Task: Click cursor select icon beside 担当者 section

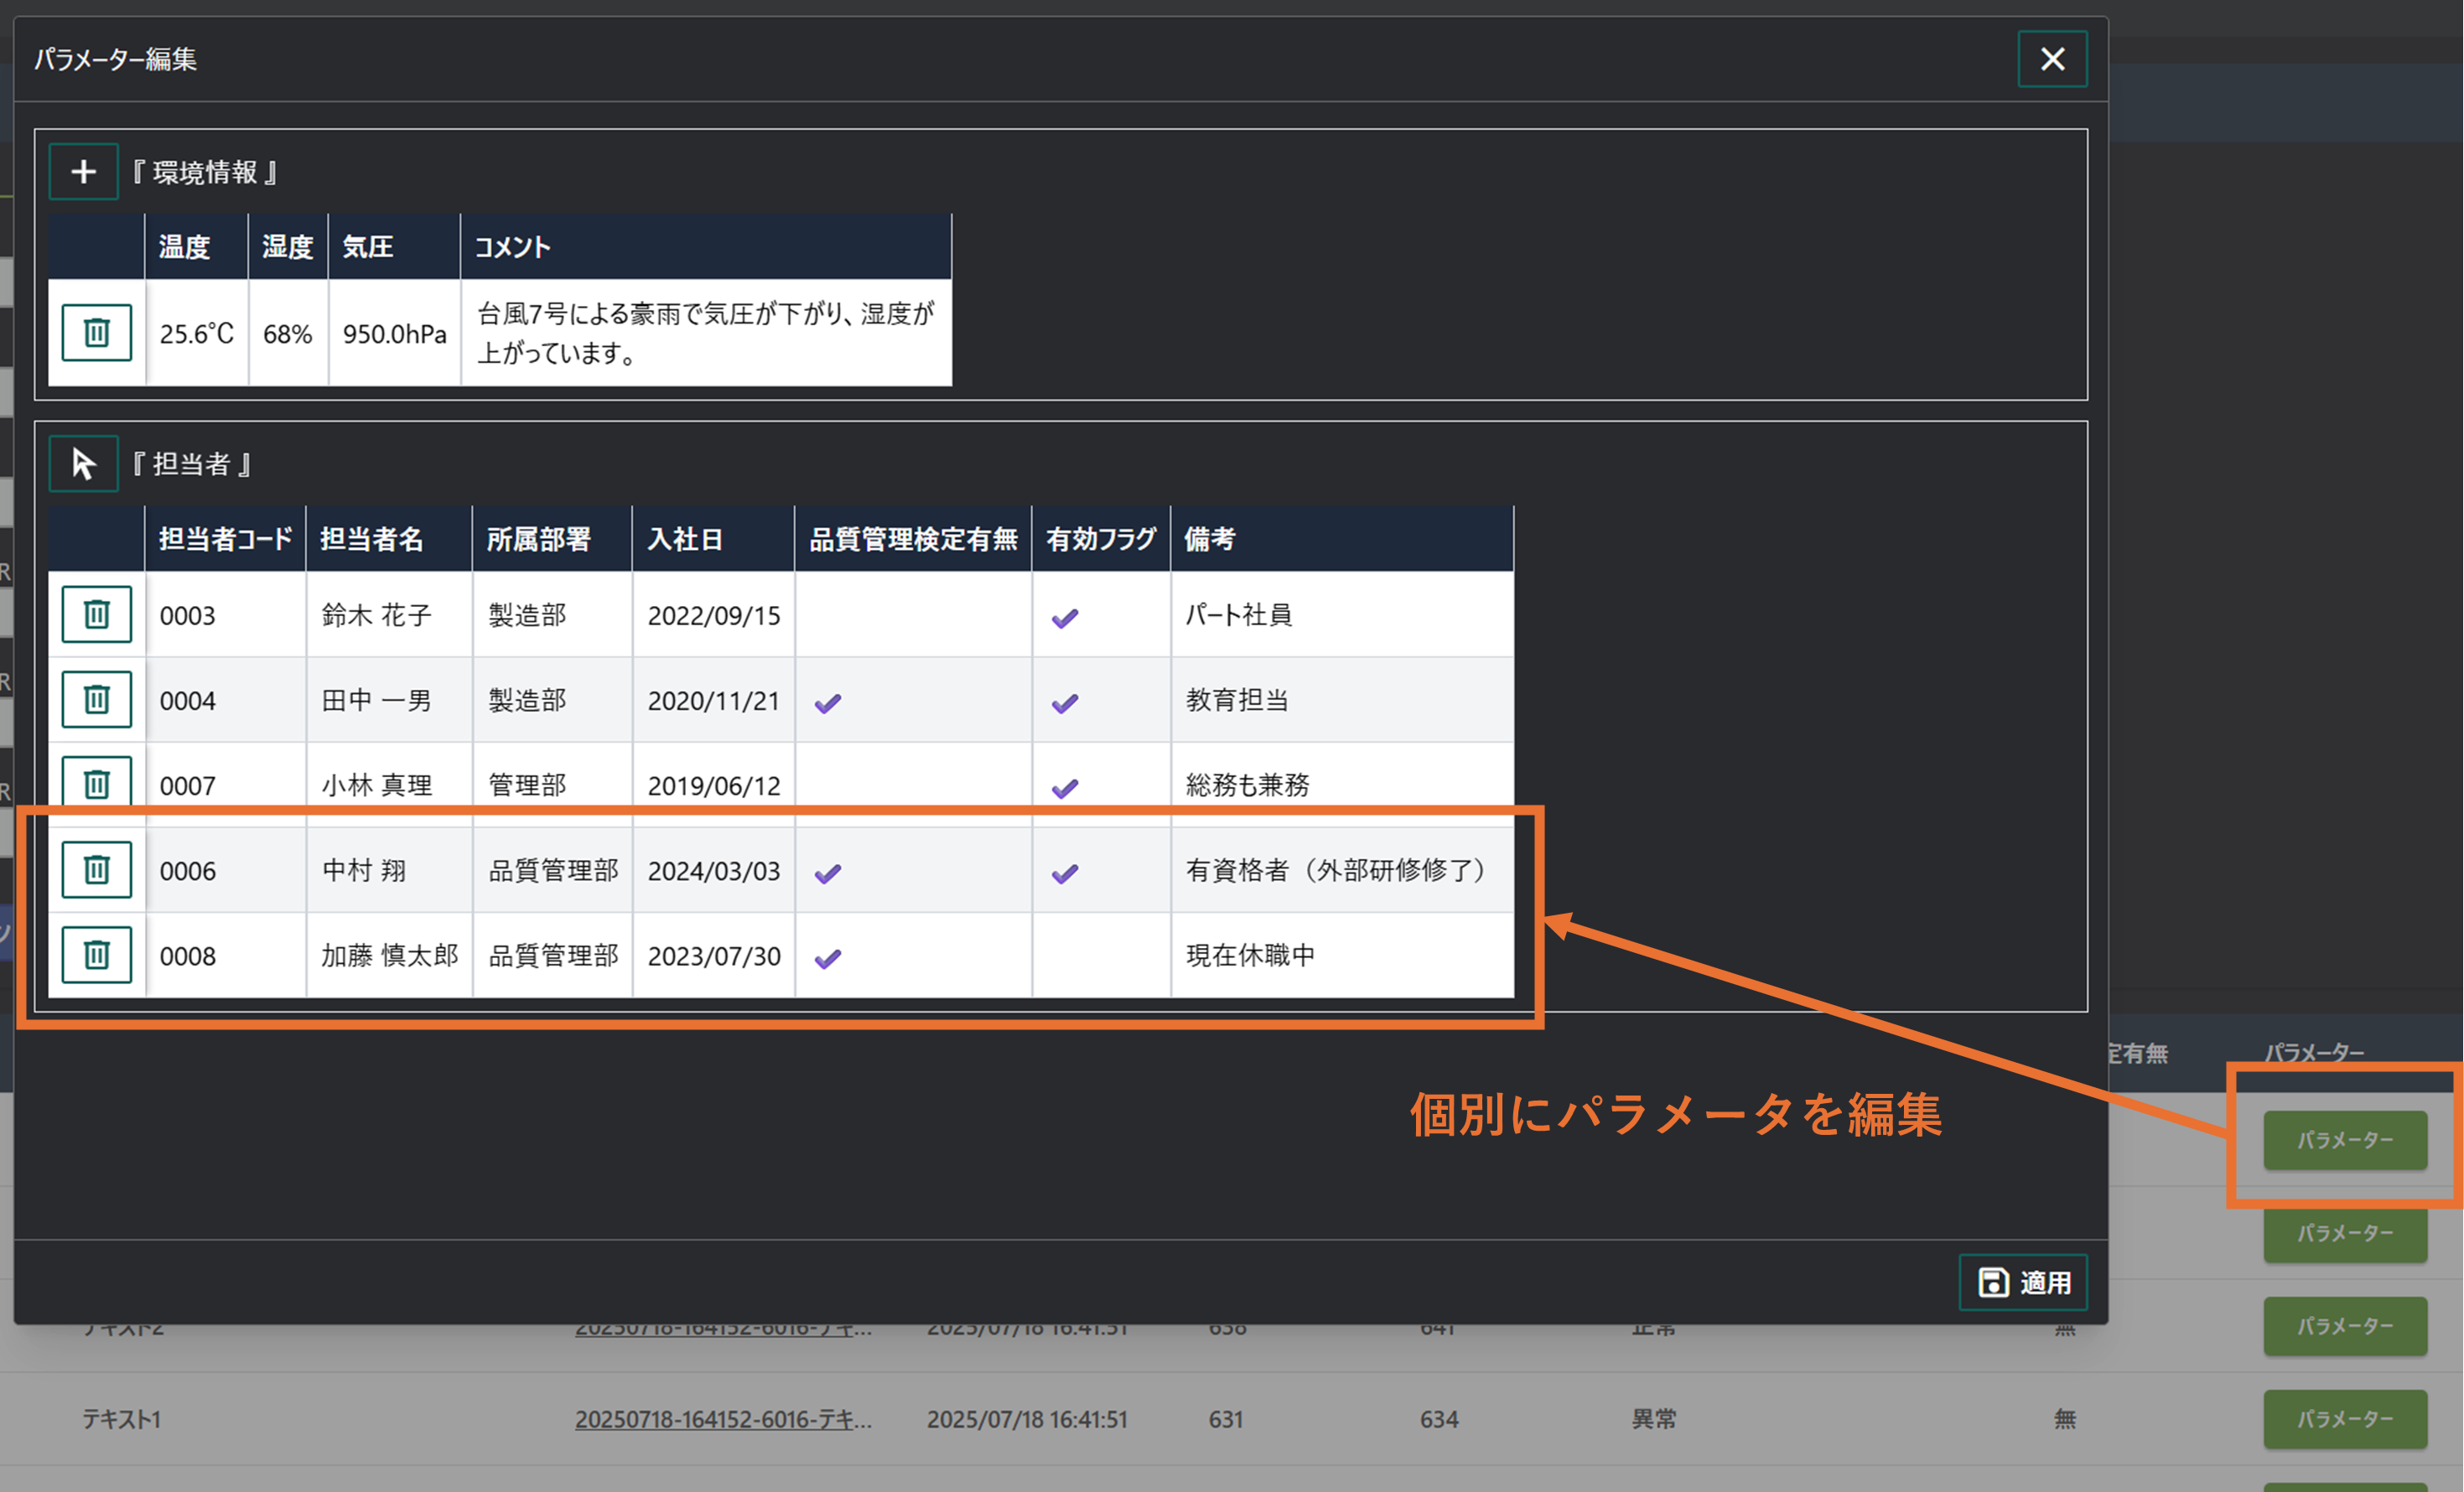Action: click(x=83, y=464)
